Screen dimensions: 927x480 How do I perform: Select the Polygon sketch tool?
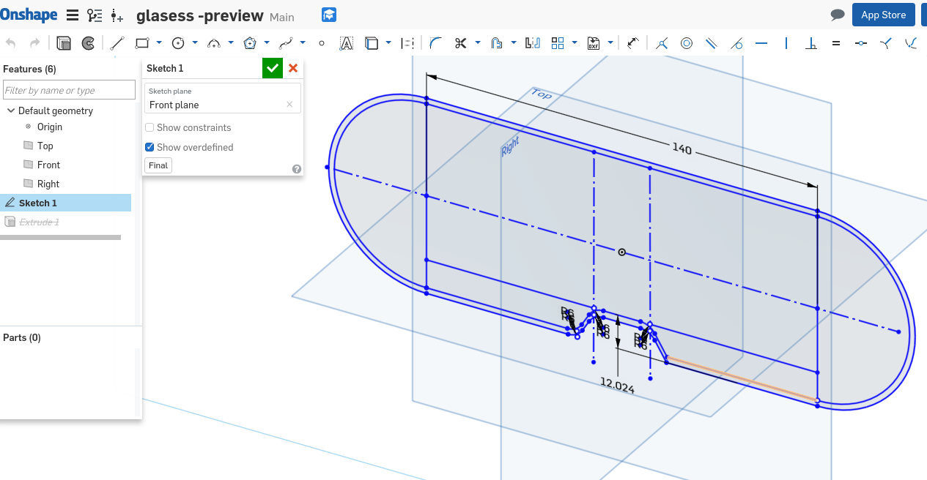[x=250, y=43]
